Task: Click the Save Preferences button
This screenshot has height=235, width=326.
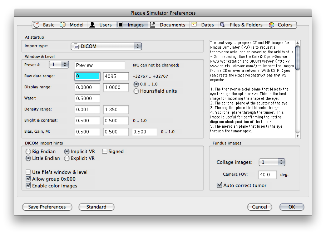Action: [47, 207]
